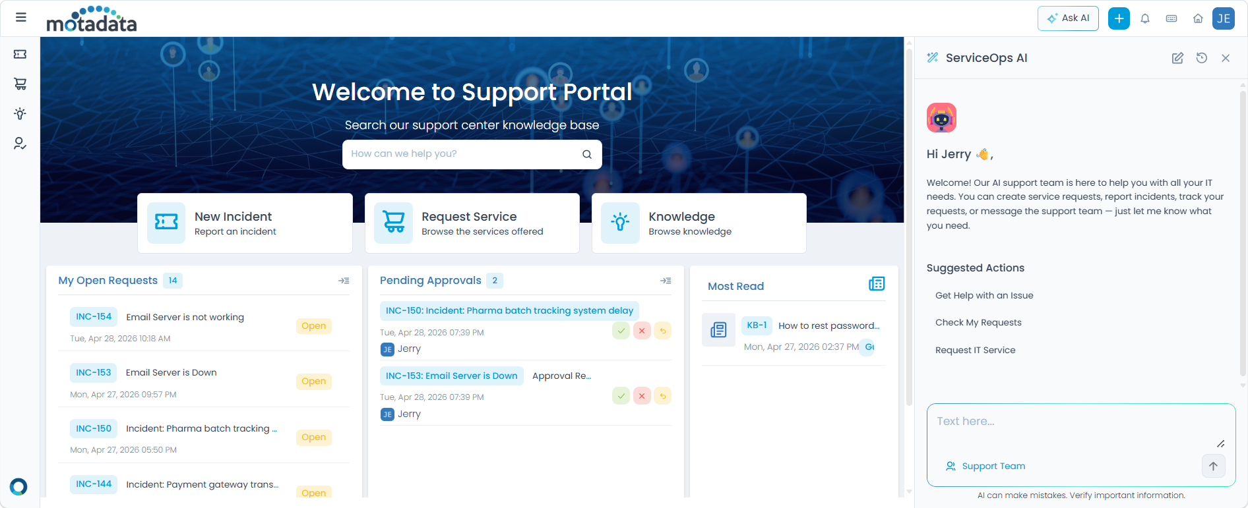1248x508 pixels.
Task: Click the Ask AI button
Action: click(1068, 18)
